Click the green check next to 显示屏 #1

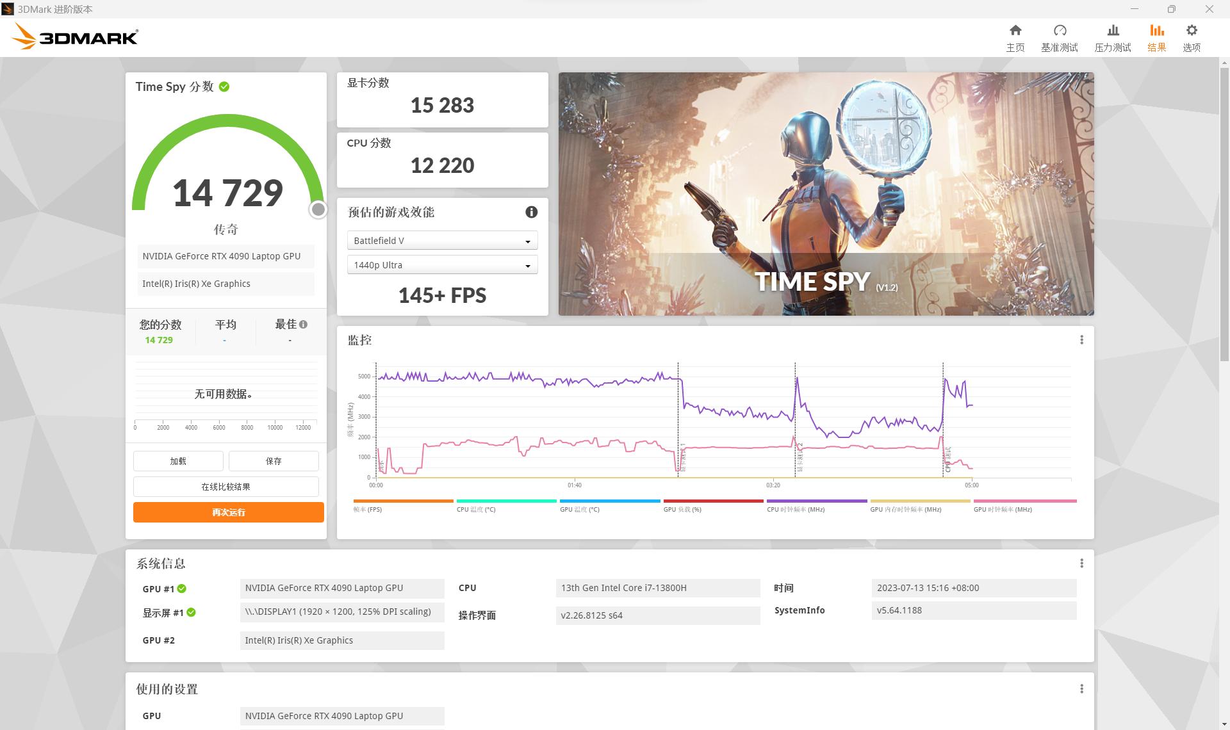191,613
